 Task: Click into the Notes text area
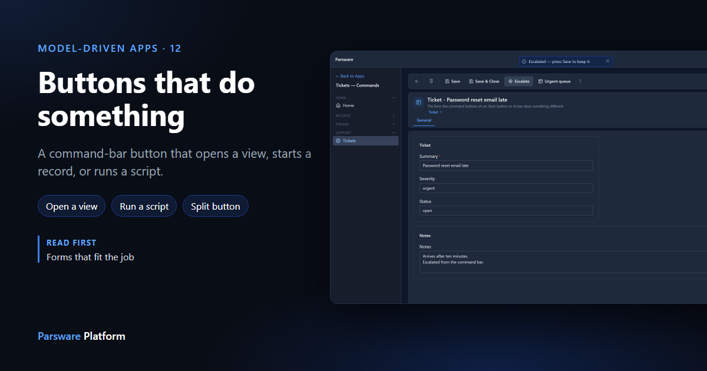tap(563, 262)
